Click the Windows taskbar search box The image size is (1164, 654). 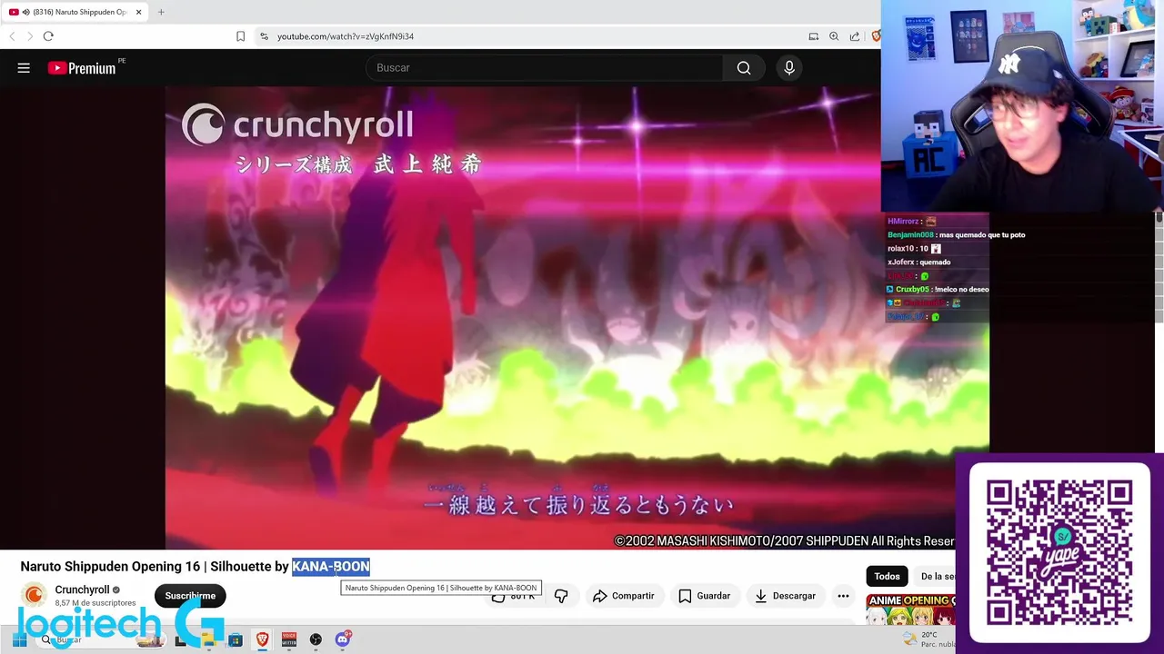(100, 640)
